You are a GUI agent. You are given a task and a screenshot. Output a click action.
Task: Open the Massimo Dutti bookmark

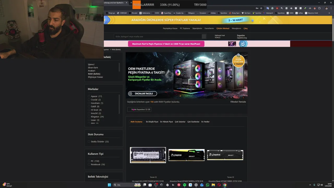click(311, 13)
